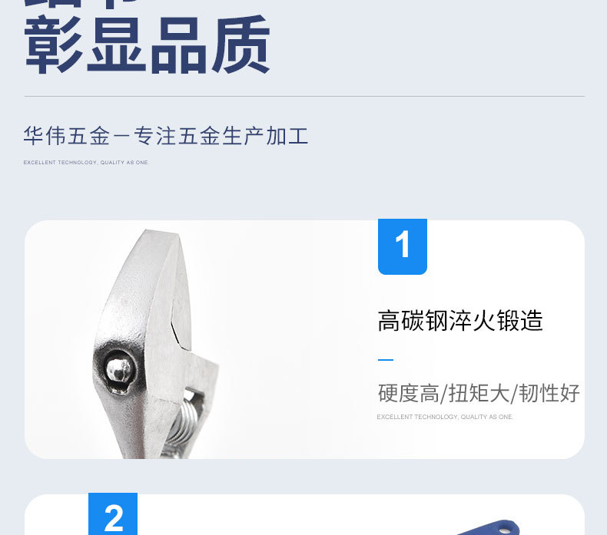Click the short blue dash under 高碳钢淬火锻造
This screenshot has width=607, height=535.
[386, 360]
